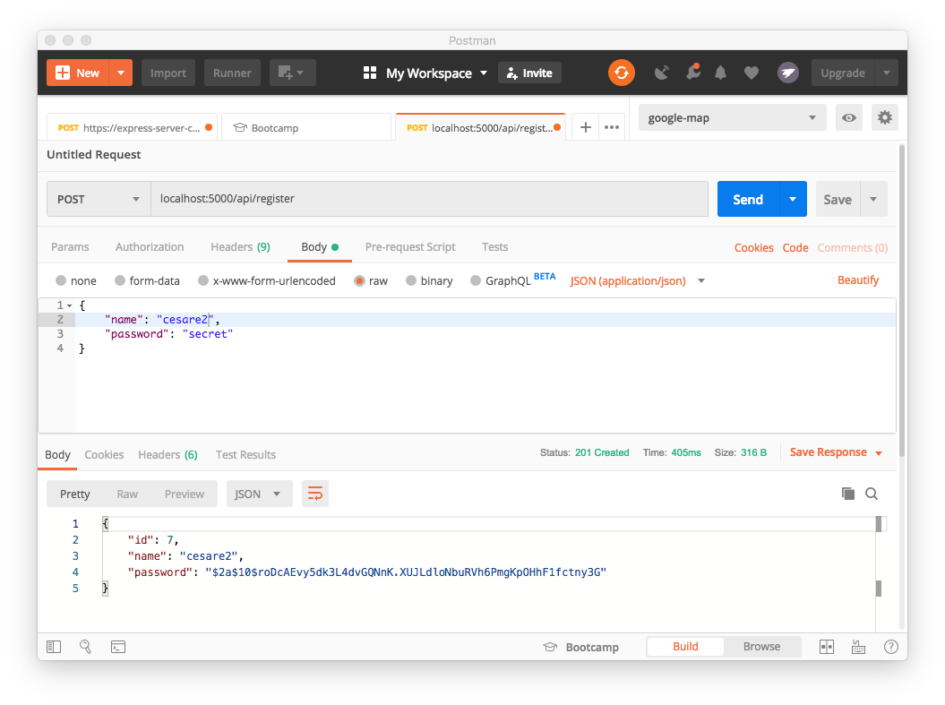Search within response body icon

coord(872,494)
